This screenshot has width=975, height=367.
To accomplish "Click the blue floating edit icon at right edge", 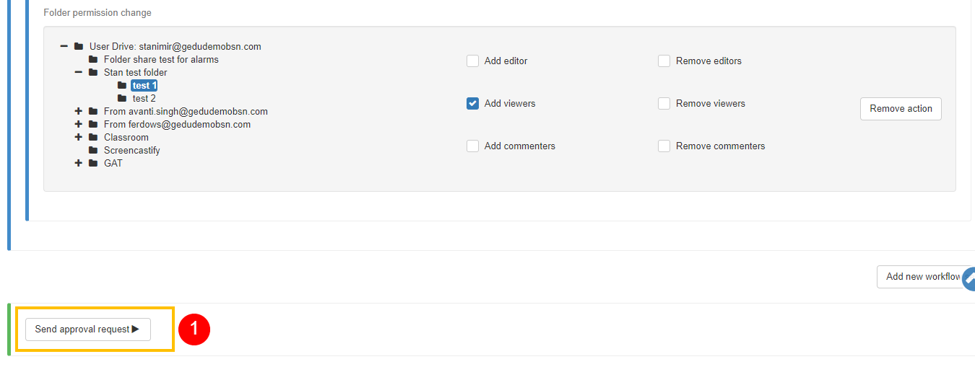I will (x=968, y=279).
